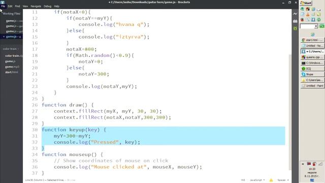The height and width of the screenshot is (183, 325).
Task: Click the taskbar address input field
Action: (x=307, y=26)
